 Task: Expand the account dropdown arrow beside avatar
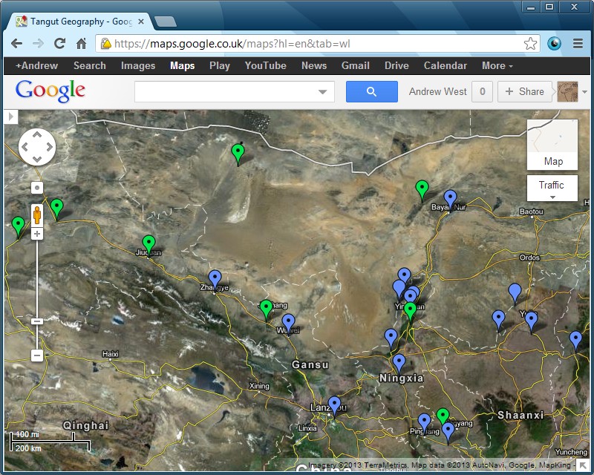tap(584, 92)
